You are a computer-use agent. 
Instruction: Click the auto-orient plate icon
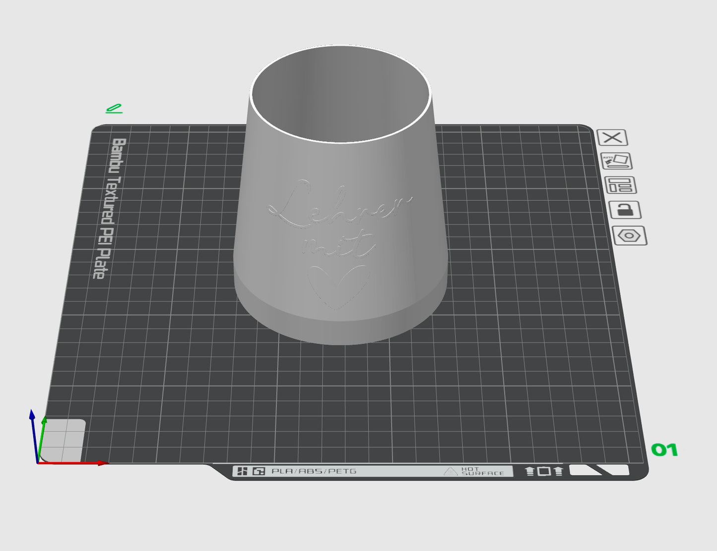[x=616, y=161]
